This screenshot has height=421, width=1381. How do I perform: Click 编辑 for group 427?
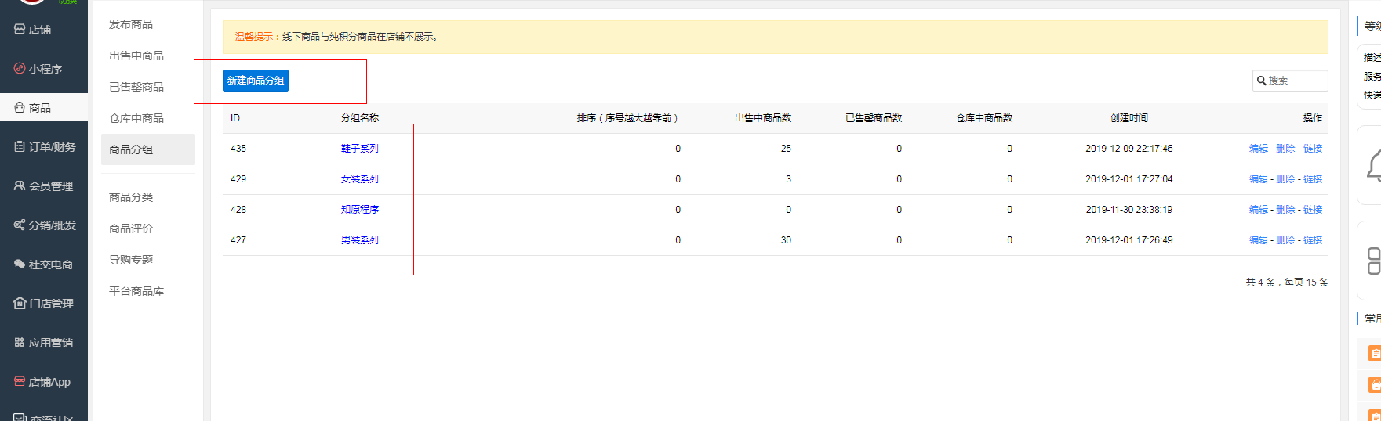[x=1259, y=240]
